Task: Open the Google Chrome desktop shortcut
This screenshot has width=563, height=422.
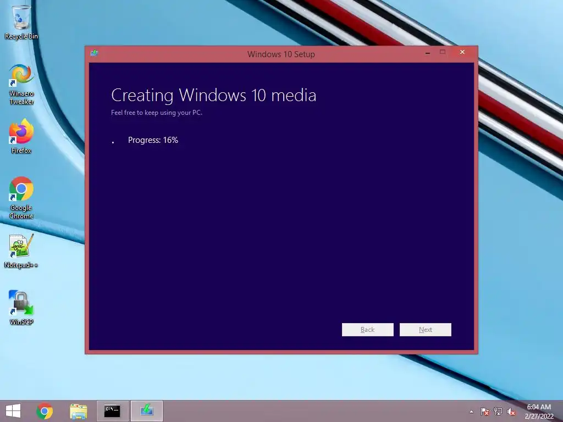Action: point(21,198)
